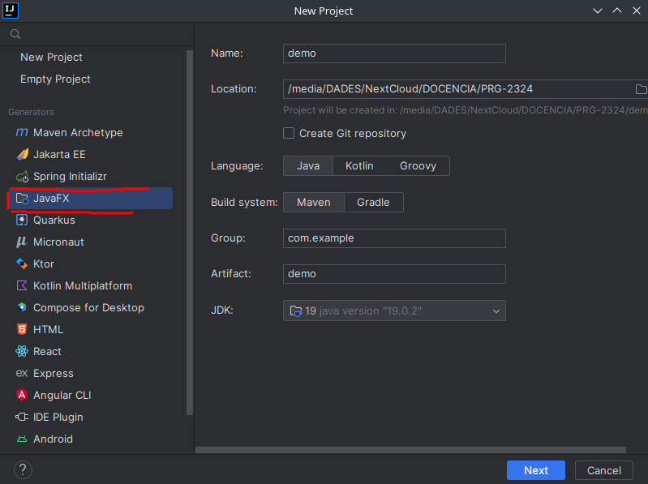The image size is (648, 484).
Task: Minimize the New Project dialog window
Action: 598,11
